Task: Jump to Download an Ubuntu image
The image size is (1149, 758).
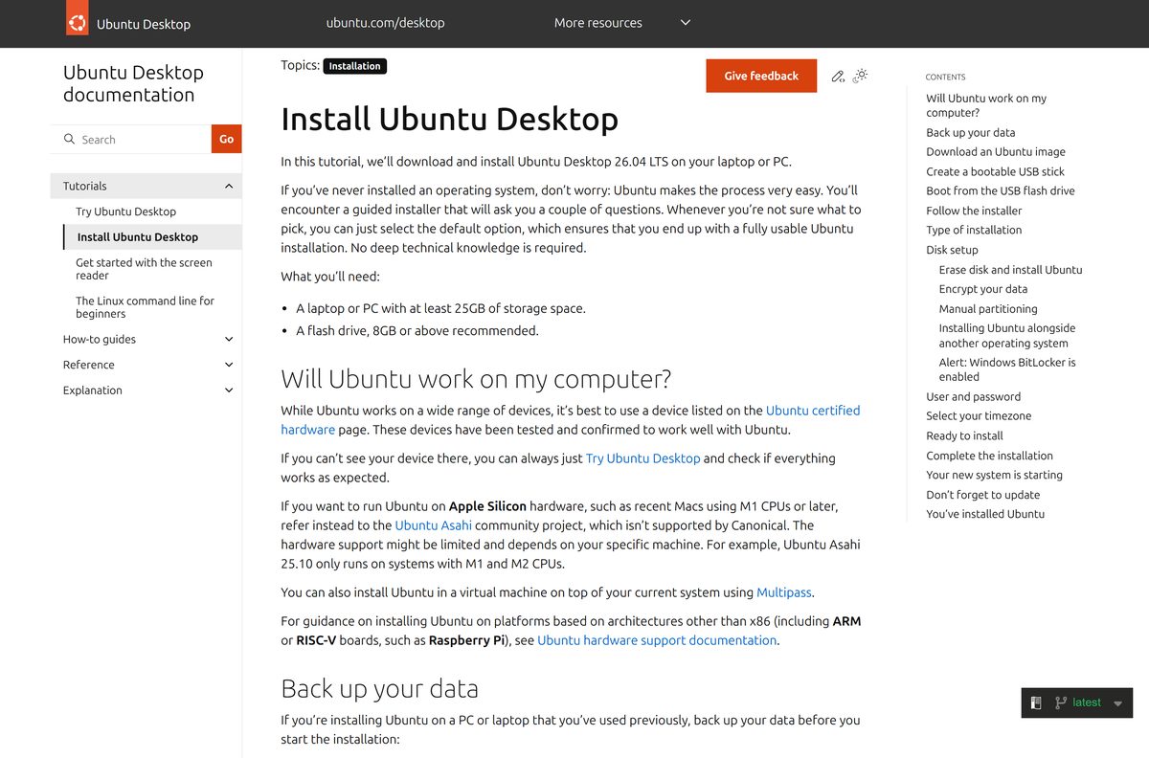Action: 996,151
